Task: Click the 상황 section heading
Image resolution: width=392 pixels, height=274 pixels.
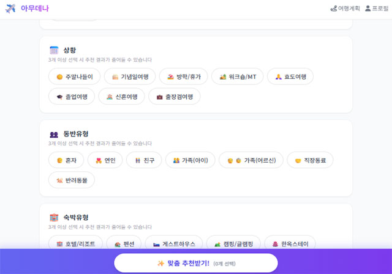Action: [69, 50]
